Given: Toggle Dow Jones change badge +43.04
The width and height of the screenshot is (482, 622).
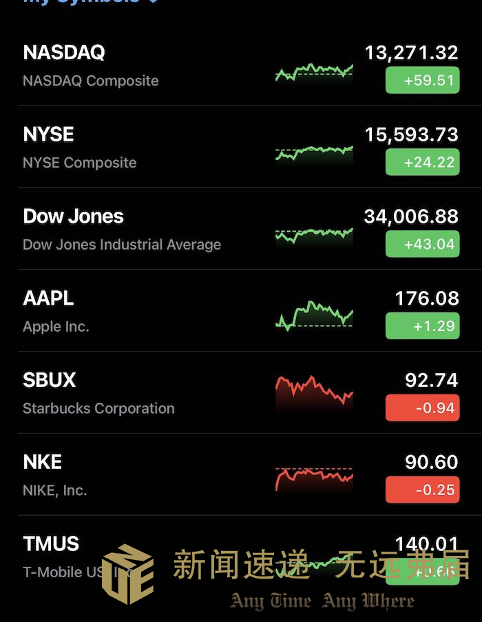Looking at the screenshot, I should [x=422, y=244].
